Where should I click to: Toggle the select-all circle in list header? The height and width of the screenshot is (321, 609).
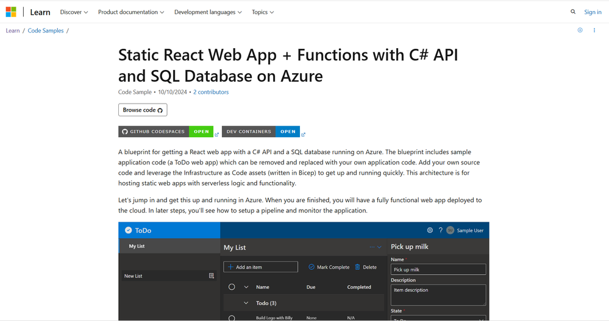coord(232,287)
